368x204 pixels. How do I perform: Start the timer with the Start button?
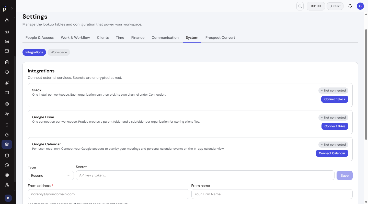pyautogui.click(x=335, y=6)
